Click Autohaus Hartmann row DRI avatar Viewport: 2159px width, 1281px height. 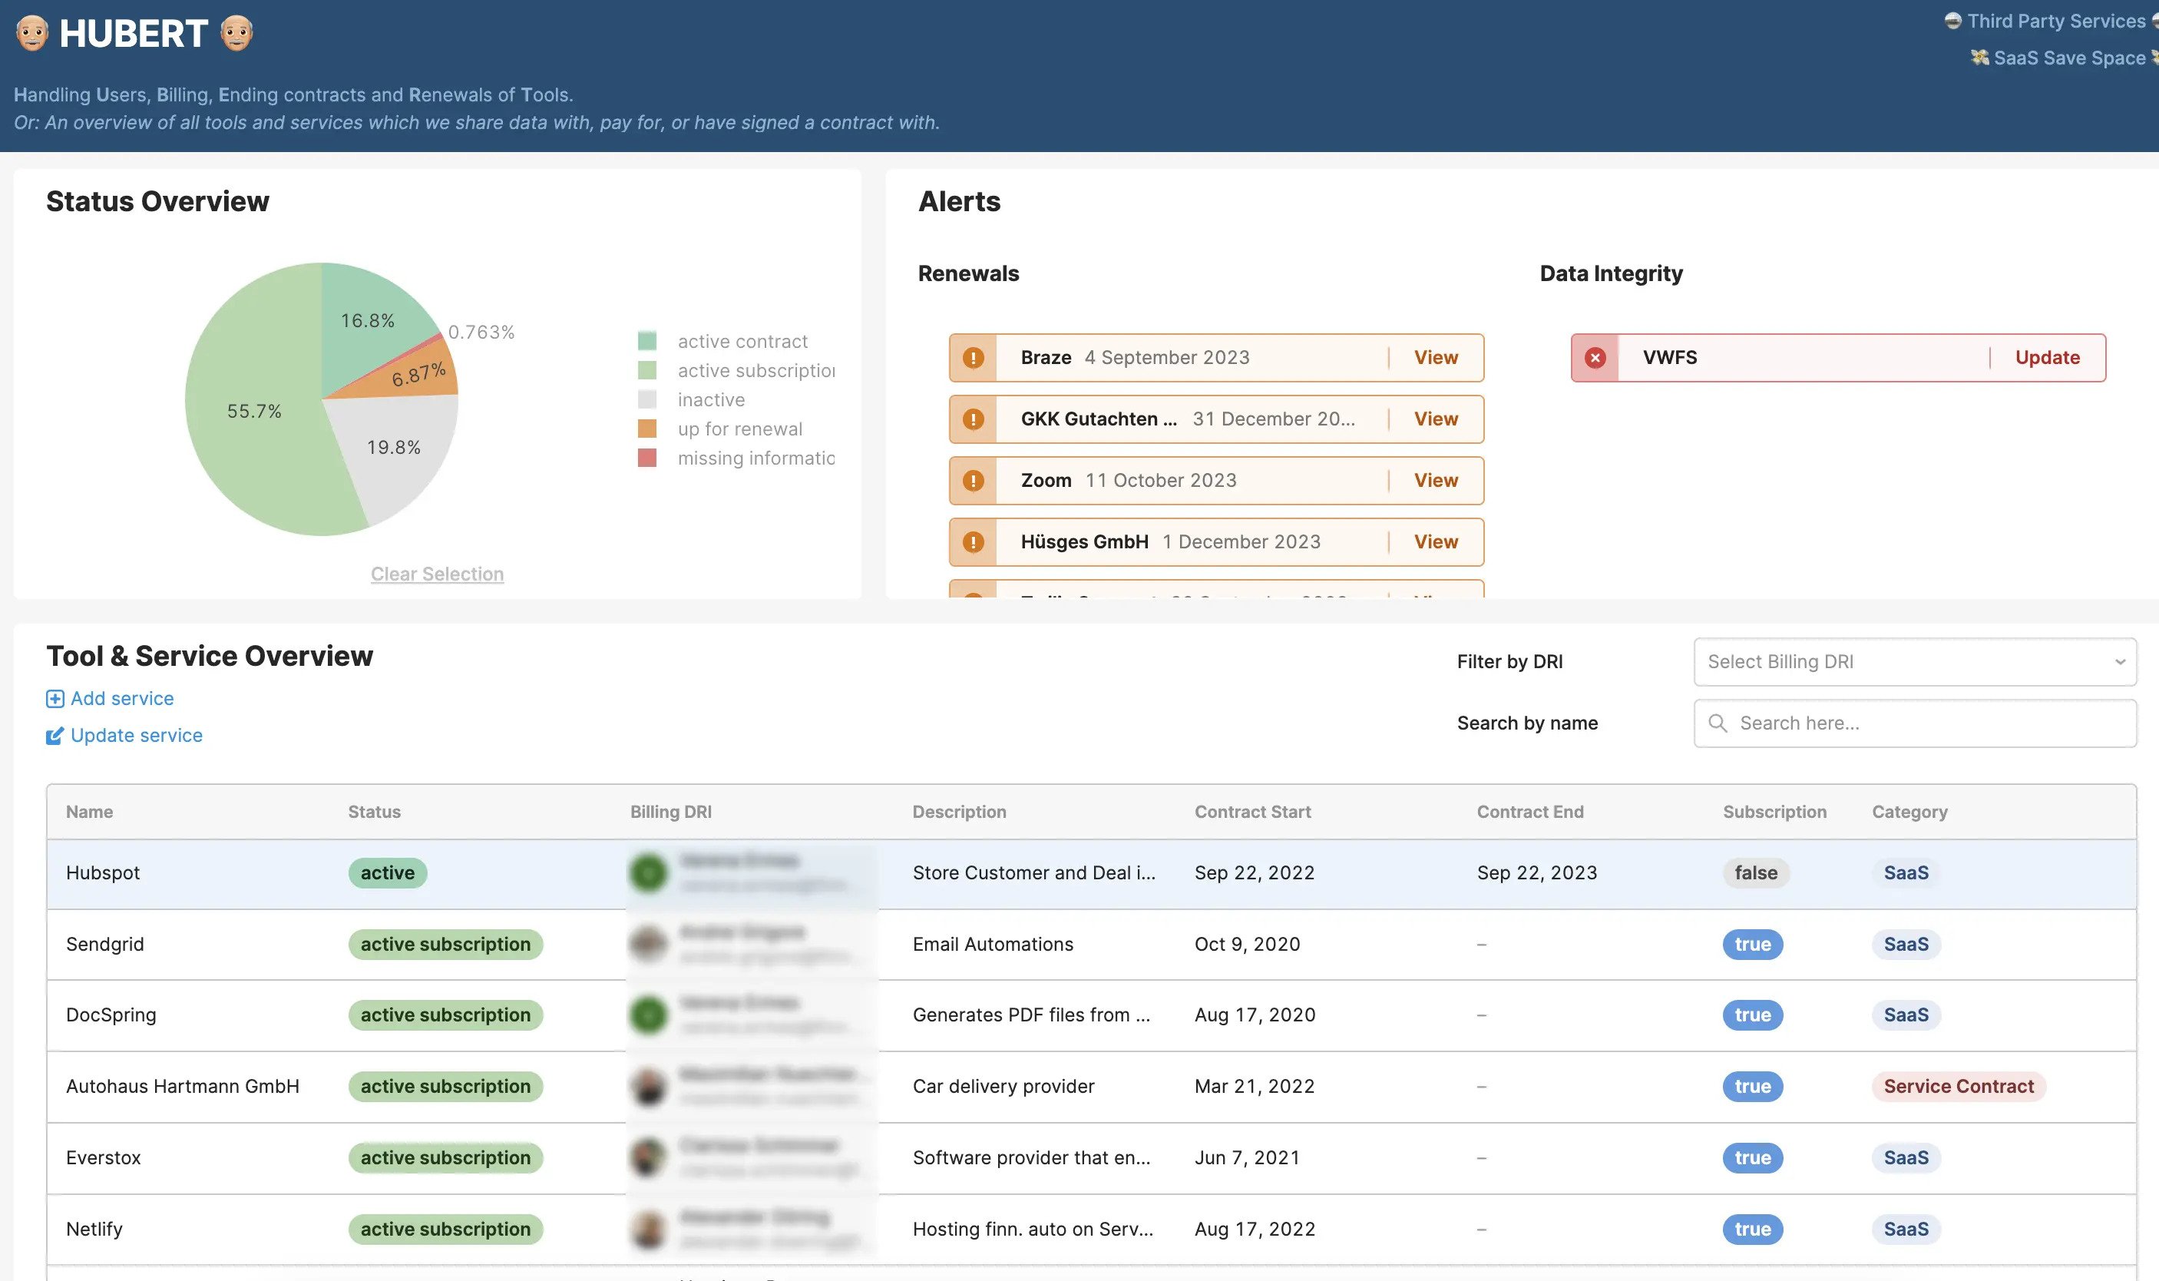point(648,1086)
